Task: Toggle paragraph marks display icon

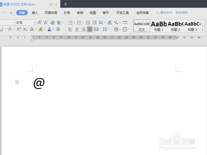Action: click(116, 22)
